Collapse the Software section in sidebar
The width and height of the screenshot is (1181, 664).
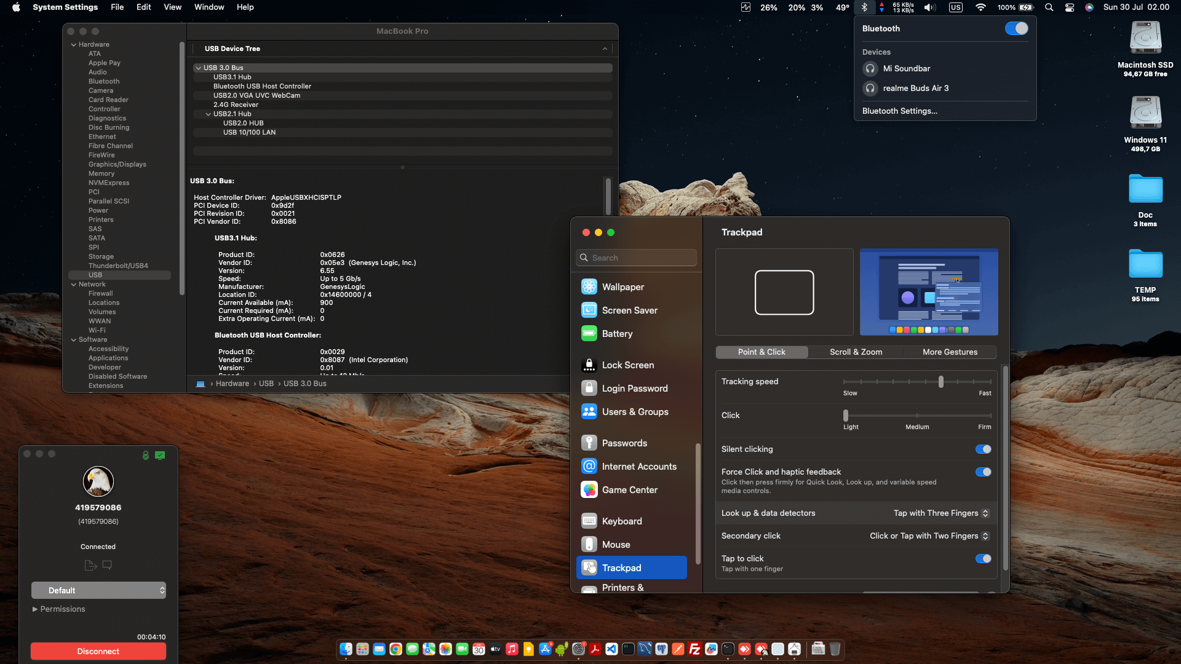pyautogui.click(x=74, y=339)
